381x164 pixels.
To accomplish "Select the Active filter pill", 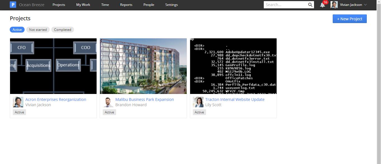I will pos(17,30).
